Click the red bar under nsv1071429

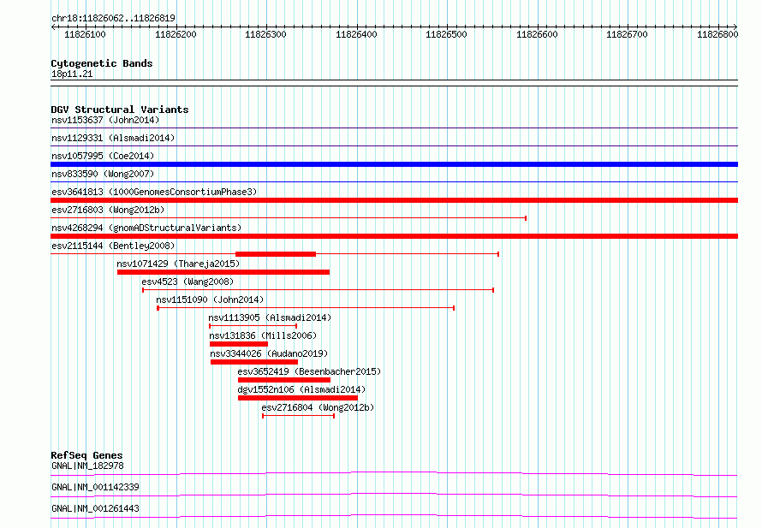(x=223, y=272)
